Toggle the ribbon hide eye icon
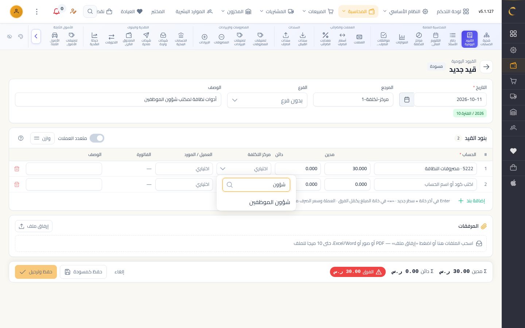Viewport: 525px width, 328px height. coord(10,36)
